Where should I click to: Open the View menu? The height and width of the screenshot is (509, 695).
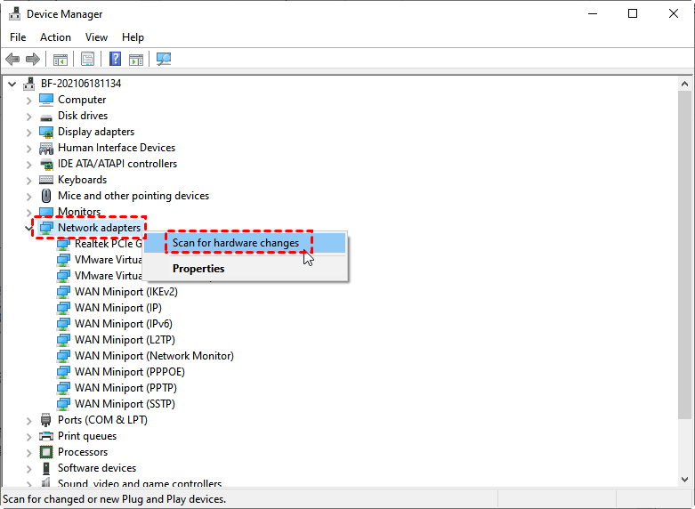(96, 37)
